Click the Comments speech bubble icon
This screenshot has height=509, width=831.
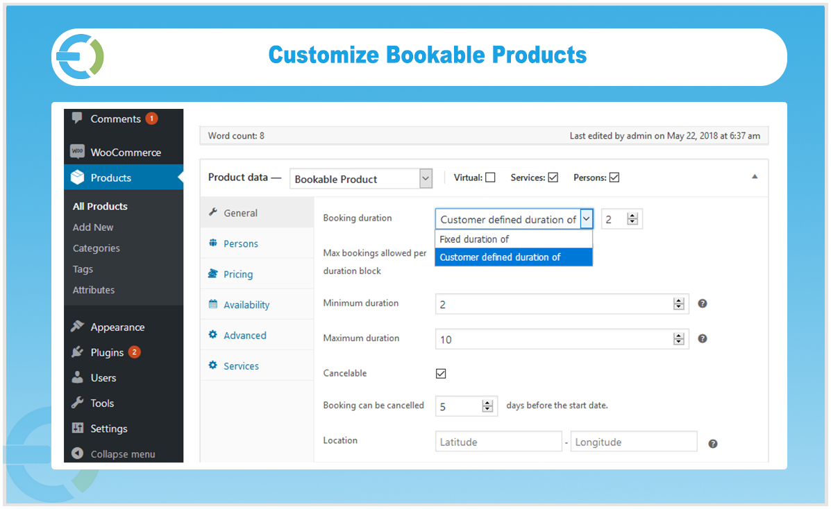[77, 118]
